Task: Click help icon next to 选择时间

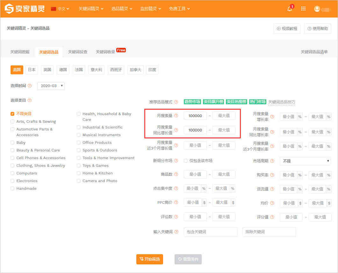Action: (x=30, y=86)
